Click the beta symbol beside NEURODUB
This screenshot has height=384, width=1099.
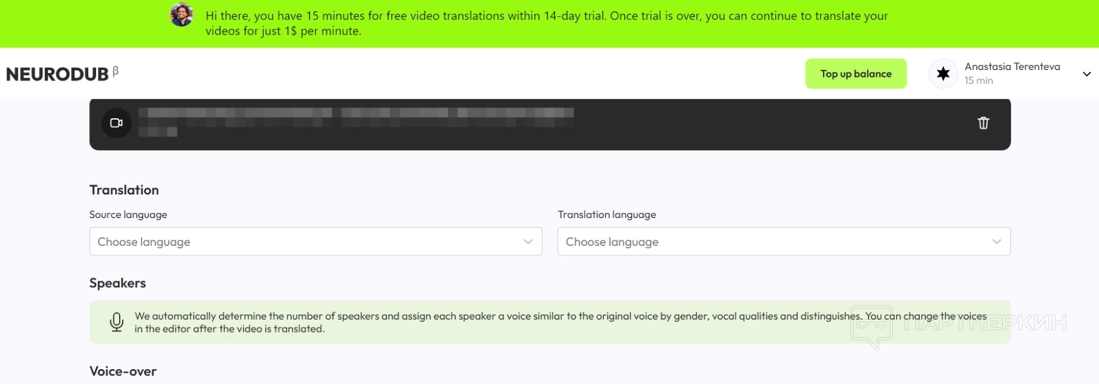tap(116, 71)
